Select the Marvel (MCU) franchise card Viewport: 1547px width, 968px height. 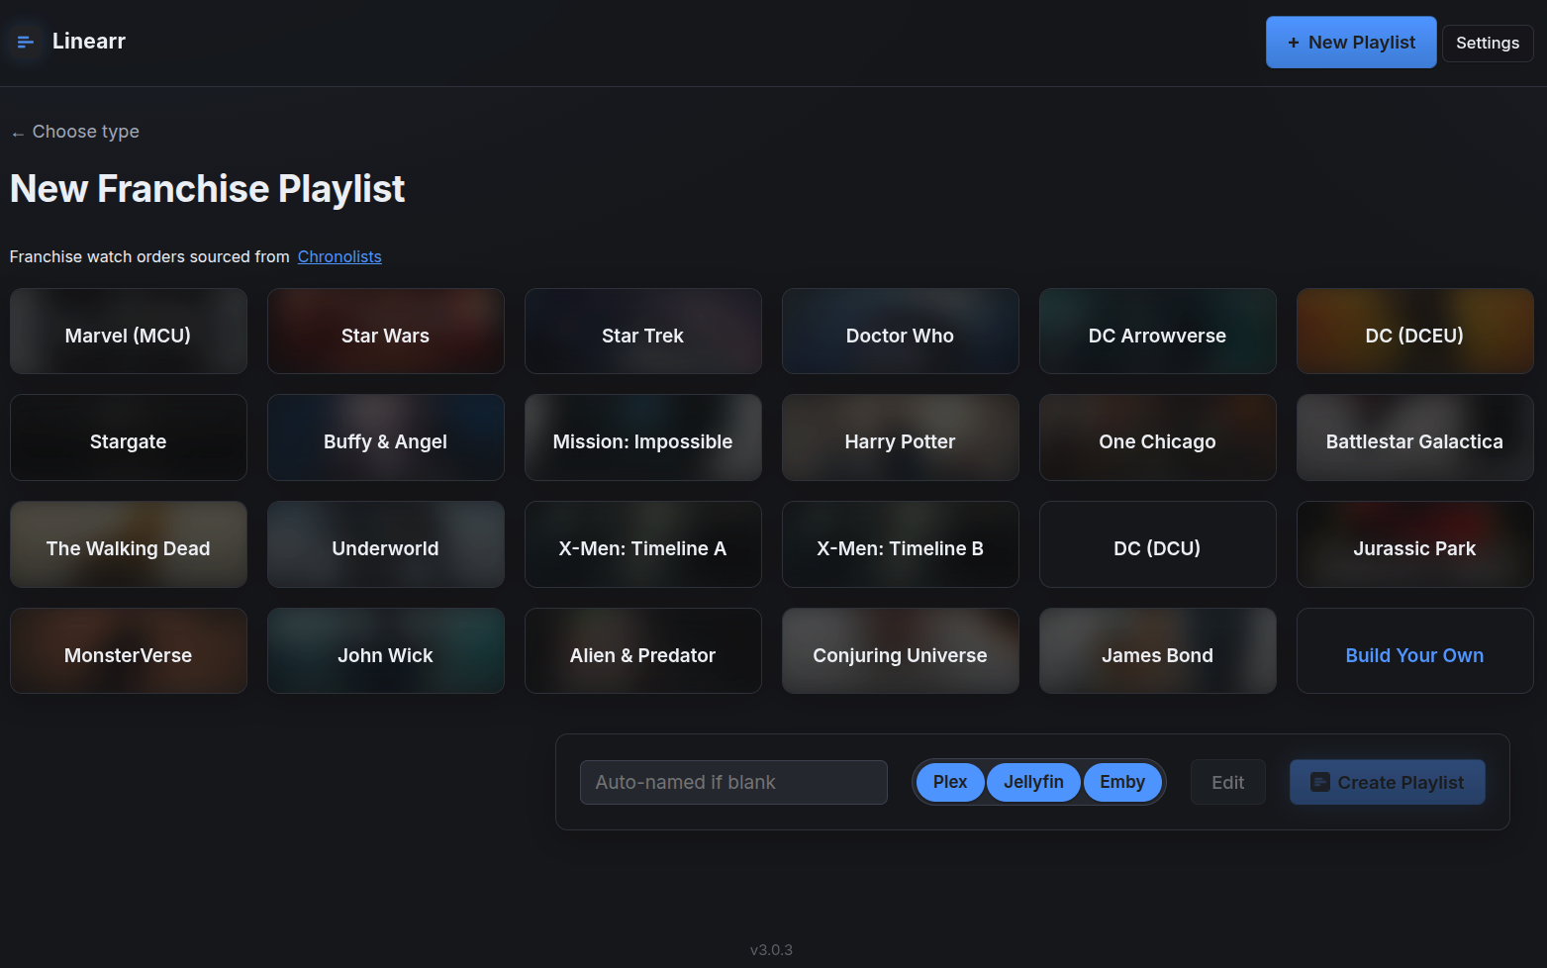coord(129,332)
